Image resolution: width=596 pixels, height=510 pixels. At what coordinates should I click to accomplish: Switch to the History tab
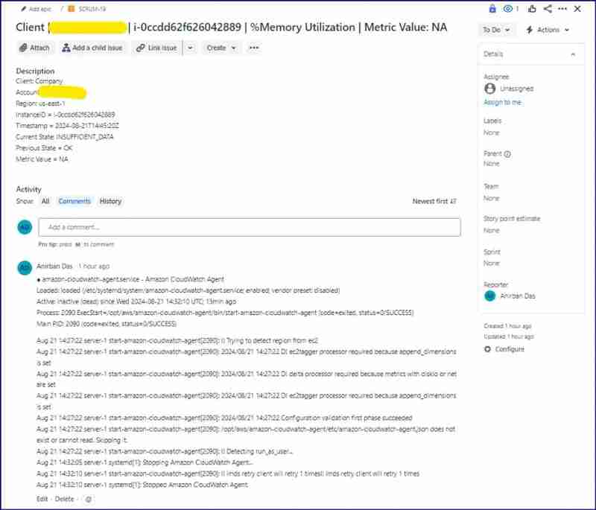coord(110,201)
